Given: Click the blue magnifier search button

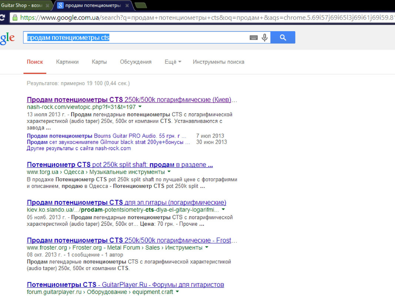Looking at the screenshot, I should click(283, 37).
